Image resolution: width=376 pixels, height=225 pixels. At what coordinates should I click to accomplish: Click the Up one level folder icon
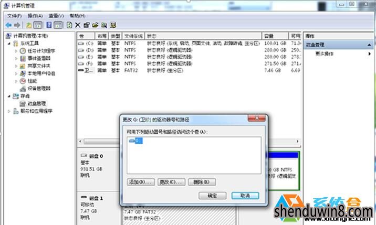pos(29,25)
